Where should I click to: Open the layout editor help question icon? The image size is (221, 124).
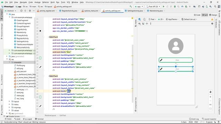click(x=212, y=24)
